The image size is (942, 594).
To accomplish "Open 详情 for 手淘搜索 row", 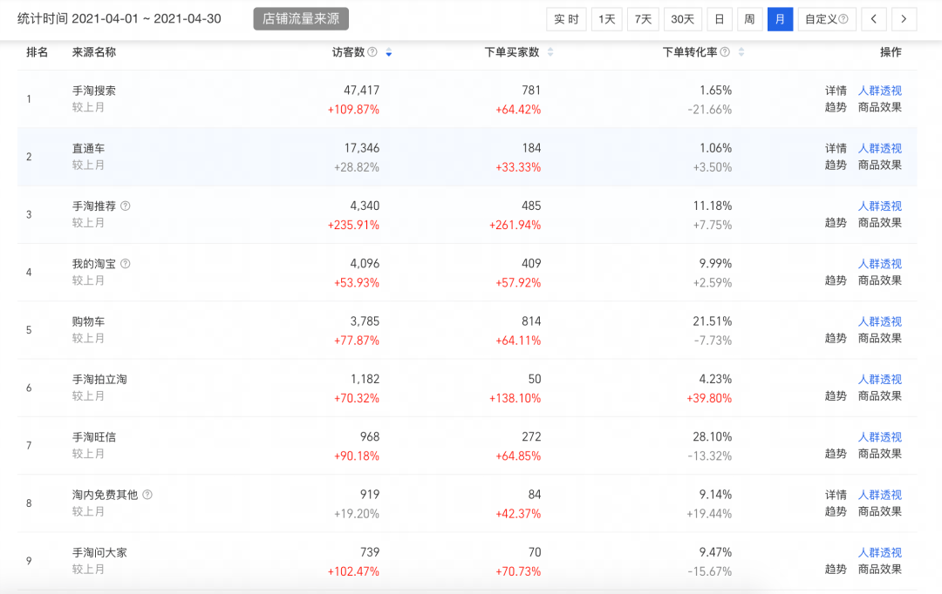I will coord(836,91).
